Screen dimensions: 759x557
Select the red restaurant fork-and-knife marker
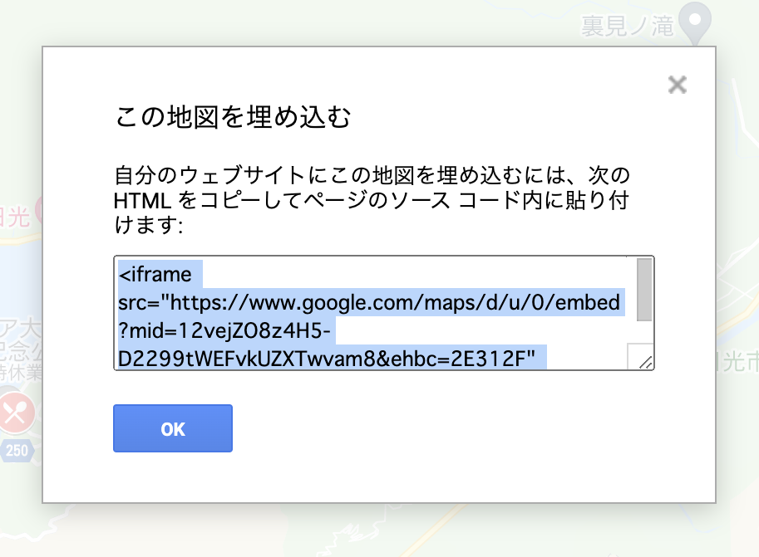point(17,413)
